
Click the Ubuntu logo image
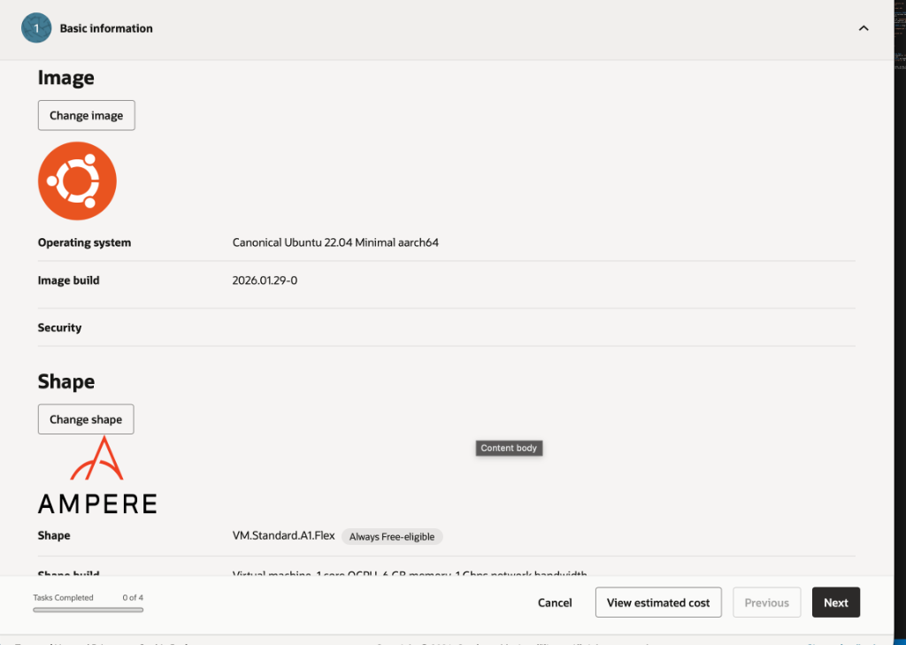(x=77, y=181)
